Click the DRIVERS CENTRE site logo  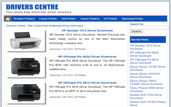point(32,7)
